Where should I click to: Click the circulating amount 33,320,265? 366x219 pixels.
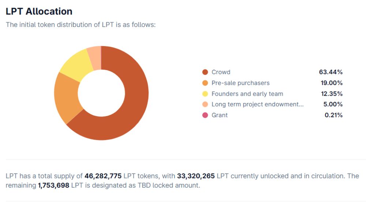(x=196, y=176)
